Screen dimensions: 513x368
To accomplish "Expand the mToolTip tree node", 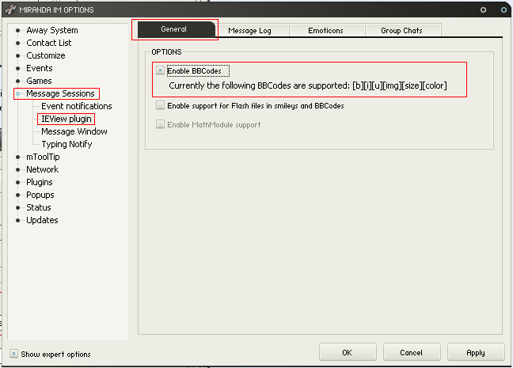I will [17, 157].
